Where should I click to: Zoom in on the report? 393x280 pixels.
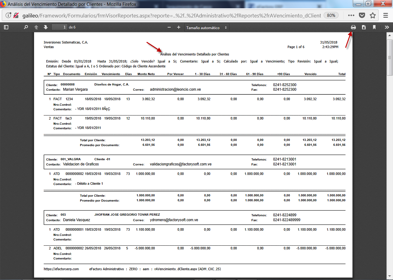pos(179,28)
